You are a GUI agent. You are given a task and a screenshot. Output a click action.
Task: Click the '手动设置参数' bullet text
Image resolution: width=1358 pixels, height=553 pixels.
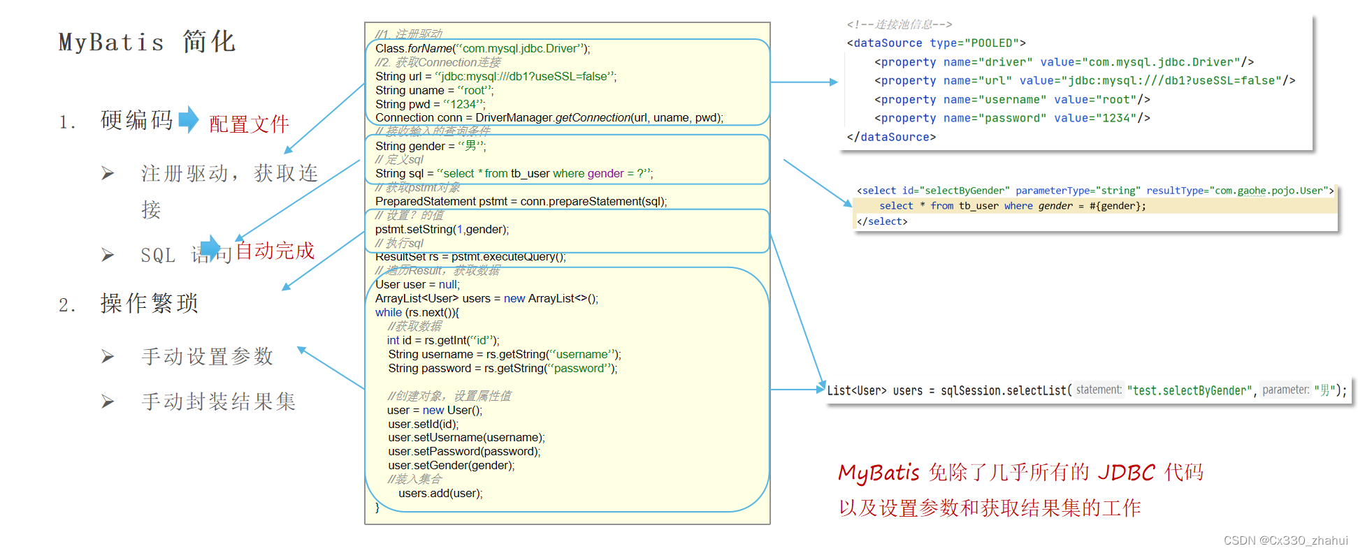208,356
